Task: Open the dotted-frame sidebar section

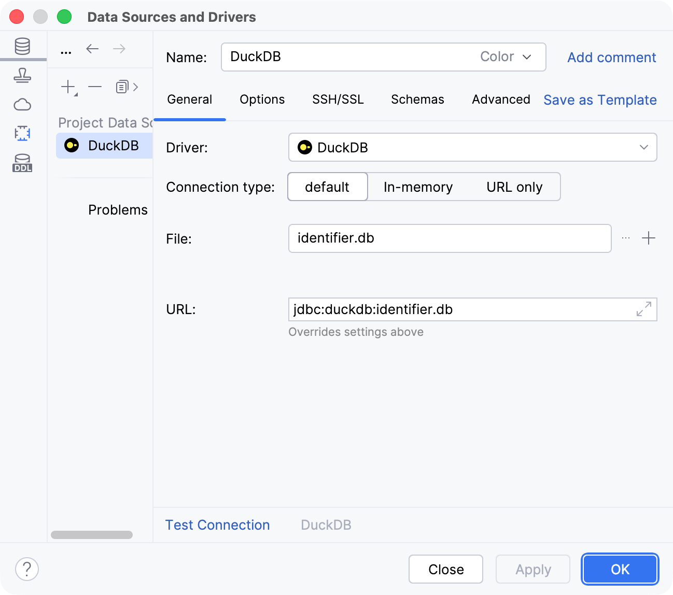Action: pyautogui.click(x=22, y=133)
